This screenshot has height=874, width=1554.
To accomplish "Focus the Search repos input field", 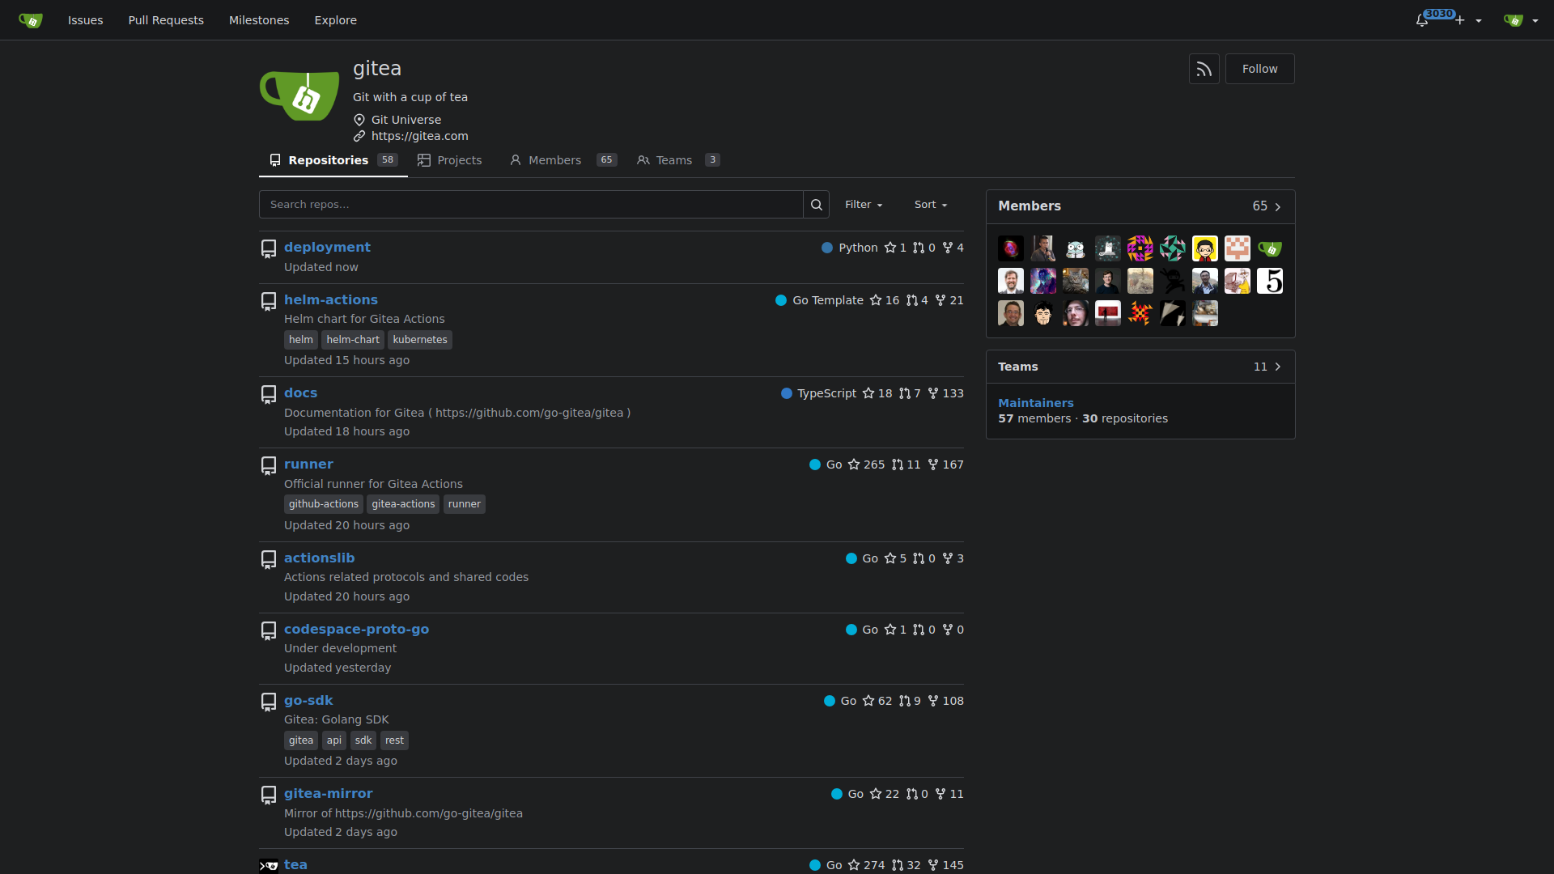I will coord(531,205).
